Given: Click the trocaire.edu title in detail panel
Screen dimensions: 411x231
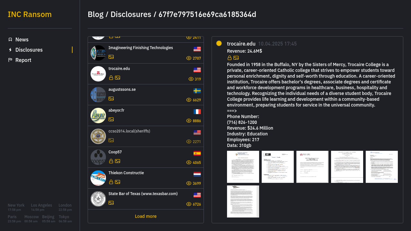Looking at the screenshot, I should click(241, 44).
